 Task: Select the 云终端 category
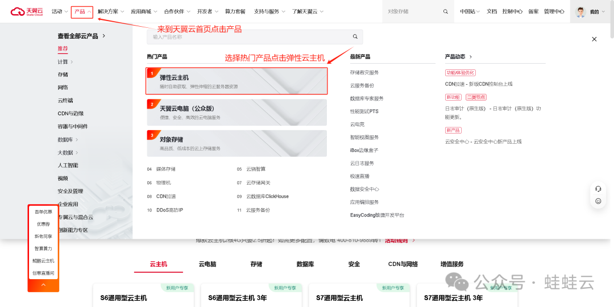tap(65, 100)
